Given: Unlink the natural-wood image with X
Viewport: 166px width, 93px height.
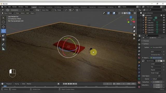Looking at the screenshot, I should 164,61.
